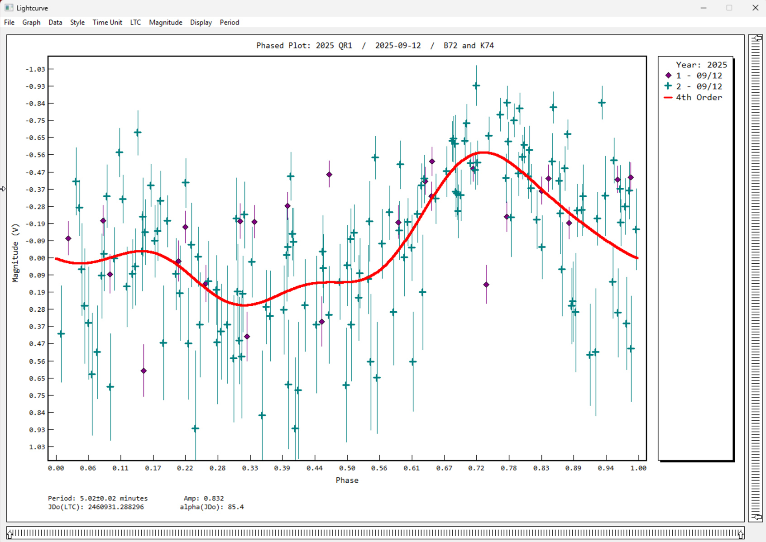Viewport: 766px width, 542px height.
Task: Open the Period menu
Action: (x=229, y=22)
